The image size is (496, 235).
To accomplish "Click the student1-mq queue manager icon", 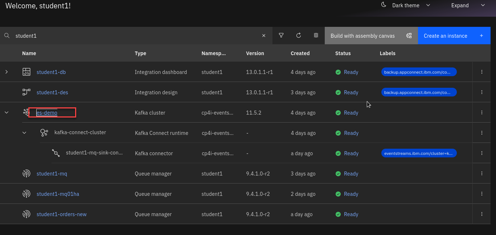I will 26,174.
